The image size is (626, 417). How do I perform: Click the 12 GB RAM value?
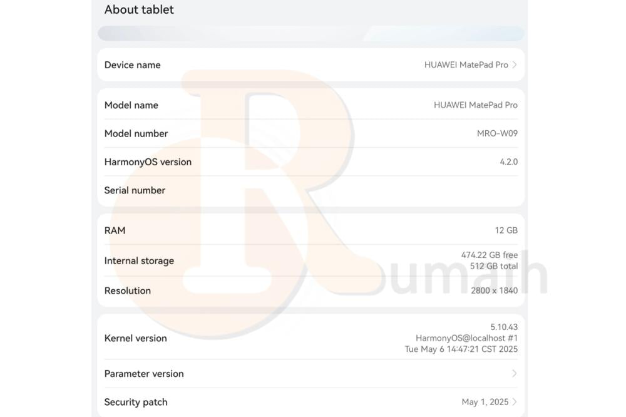pyautogui.click(x=506, y=230)
